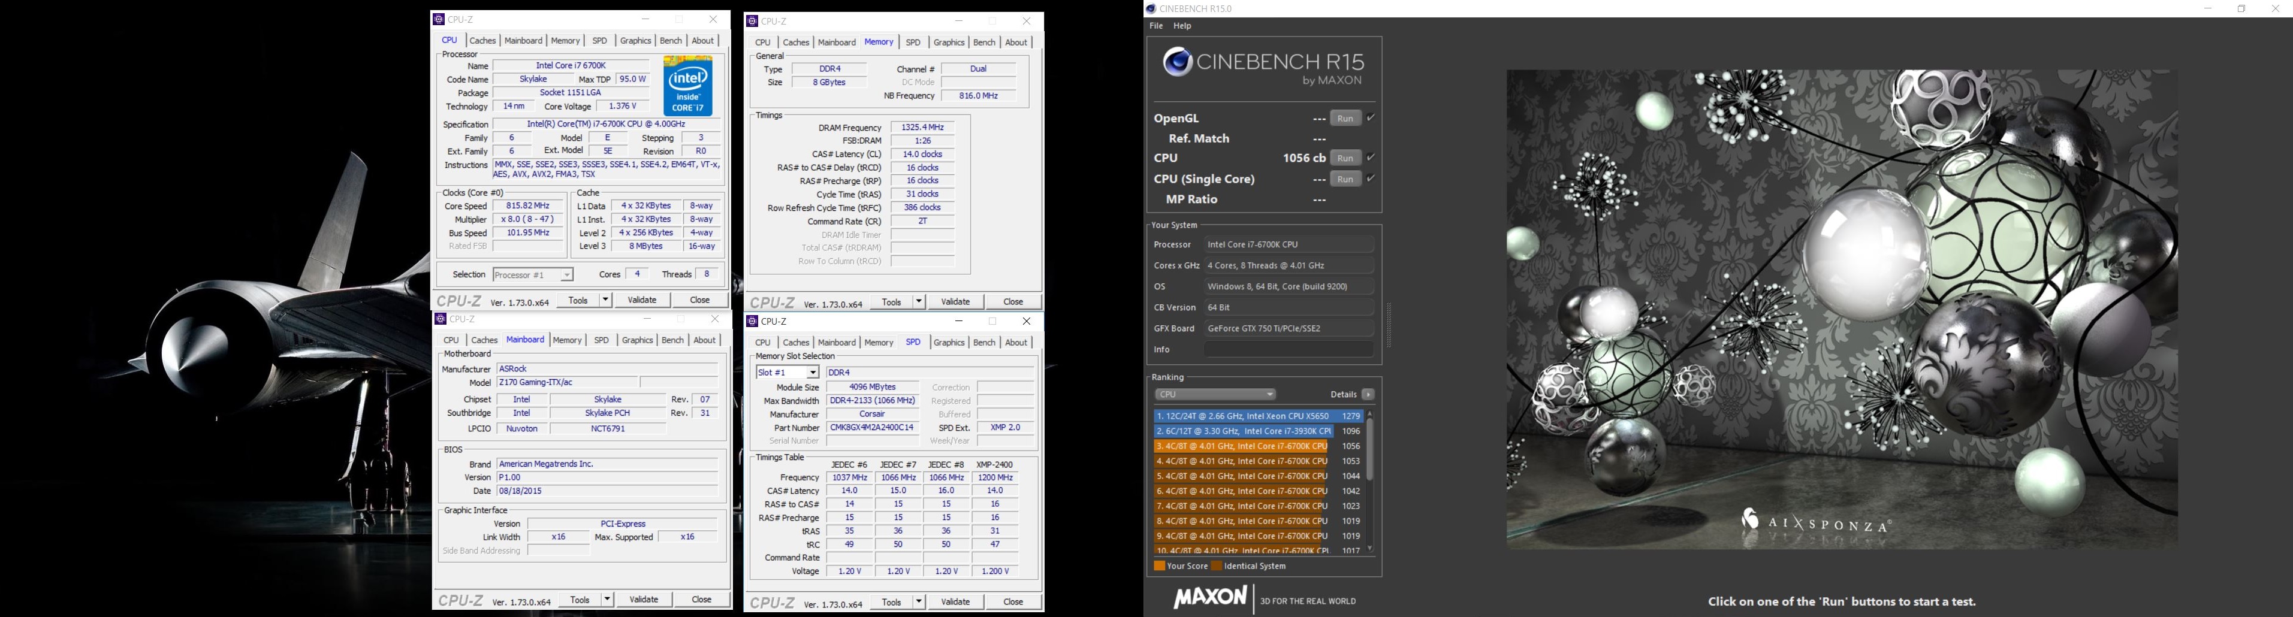Screen dimensions: 2293x617
Task: Click the Your Score legend swatch
Action: (1159, 566)
